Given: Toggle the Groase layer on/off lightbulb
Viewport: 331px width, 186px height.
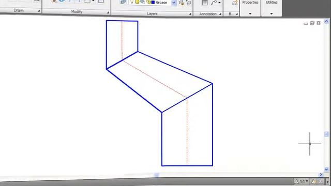Looking at the screenshot, I should (x=132, y=2).
